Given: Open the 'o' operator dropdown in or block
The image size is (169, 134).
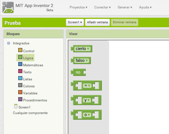Looking at the screenshot, I should [87, 115].
